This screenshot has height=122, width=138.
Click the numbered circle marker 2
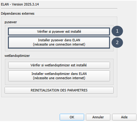(x=117, y=43)
